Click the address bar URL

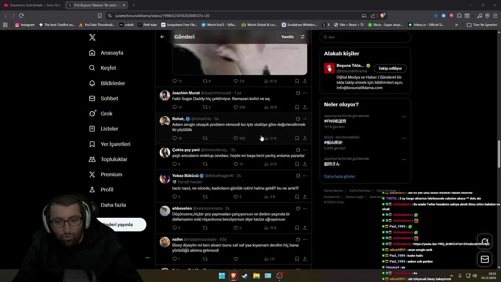click(162, 16)
